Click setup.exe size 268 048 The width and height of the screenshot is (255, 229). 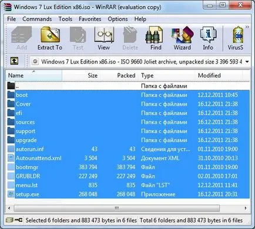click(88, 194)
